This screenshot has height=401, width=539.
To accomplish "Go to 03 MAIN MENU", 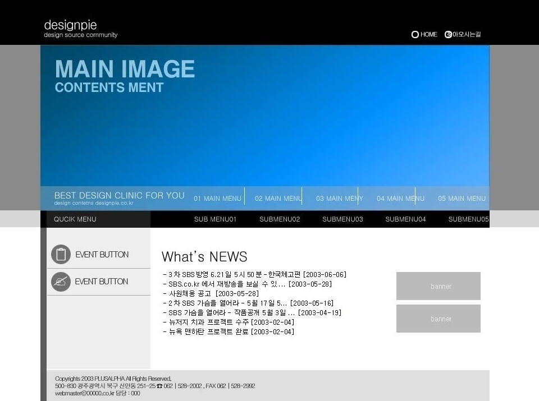I will coord(339,199).
